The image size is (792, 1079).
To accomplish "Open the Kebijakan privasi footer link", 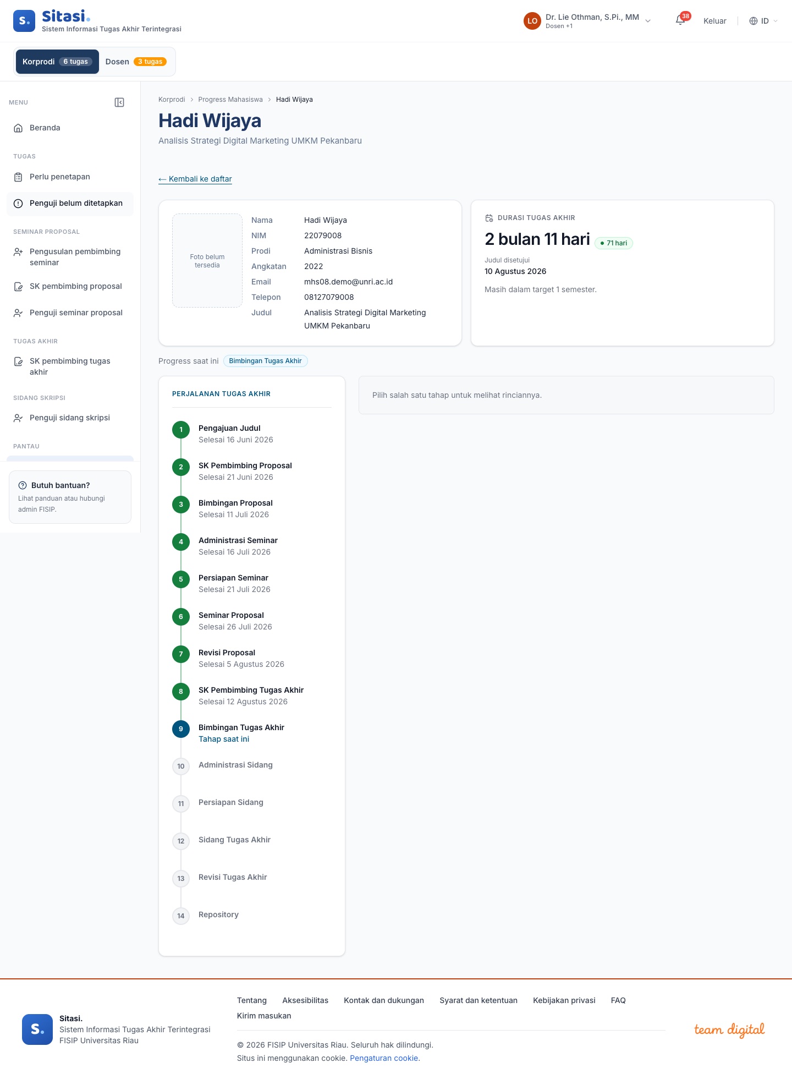I will 564,1000.
